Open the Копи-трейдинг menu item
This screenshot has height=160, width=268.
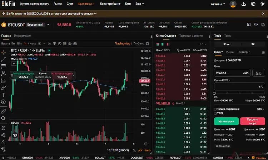pyautogui.click(x=110, y=4)
